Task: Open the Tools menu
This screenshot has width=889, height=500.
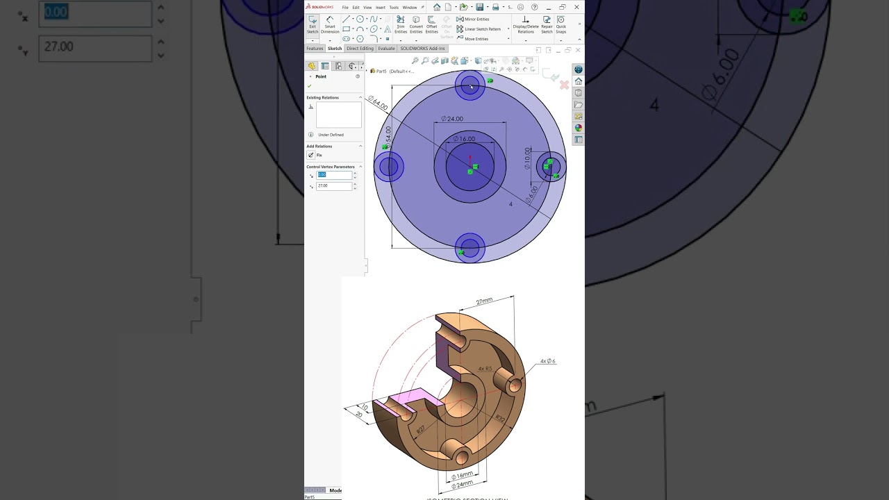Action: tap(394, 8)
